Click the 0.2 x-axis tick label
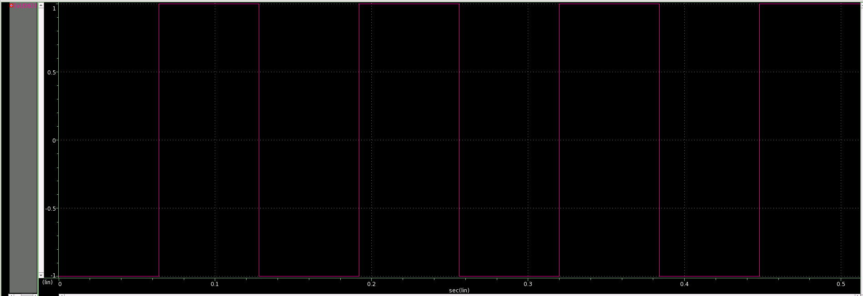 tap(372, 284)
